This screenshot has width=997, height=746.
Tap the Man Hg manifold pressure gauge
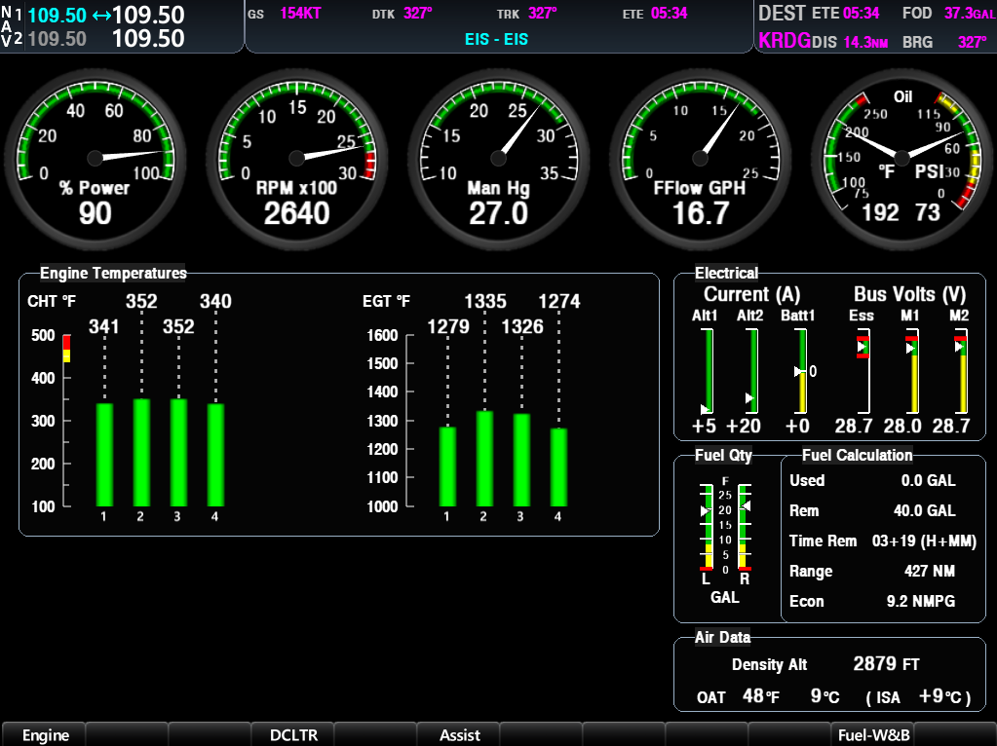(x=498, y=156)
